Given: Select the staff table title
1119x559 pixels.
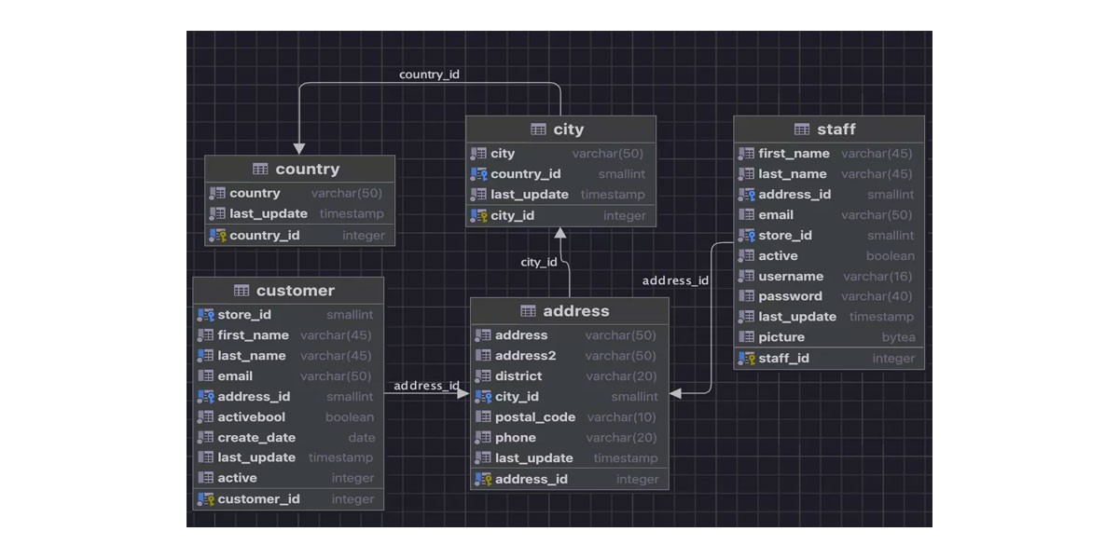Looking at the screenshot, I should [836, 130].
